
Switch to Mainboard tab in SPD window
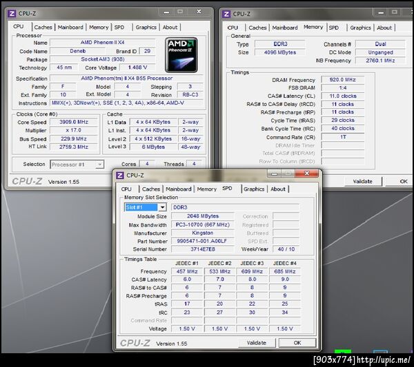pos(179,189)
